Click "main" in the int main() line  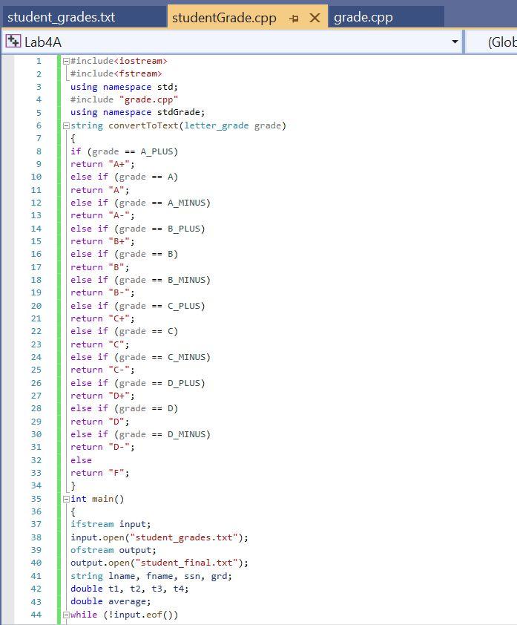point(103,499)
